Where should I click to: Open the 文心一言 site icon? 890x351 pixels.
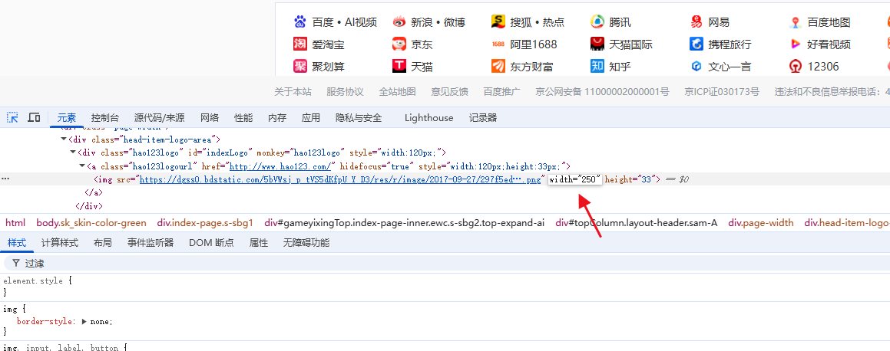(x=696, y=66)
